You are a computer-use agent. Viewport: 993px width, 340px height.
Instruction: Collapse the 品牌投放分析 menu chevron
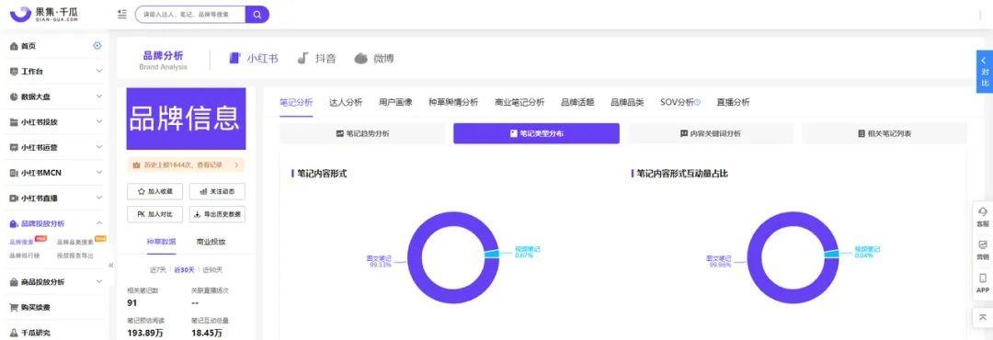[98, 223]
